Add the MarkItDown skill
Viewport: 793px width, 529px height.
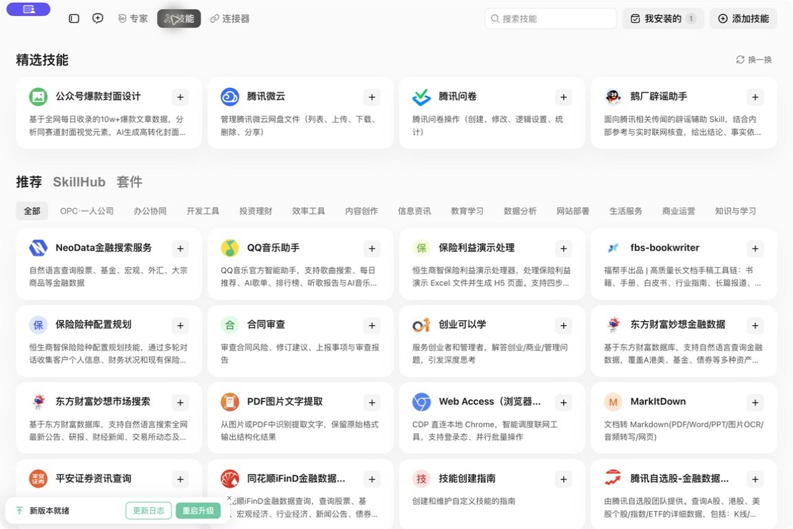coord(755,402)
